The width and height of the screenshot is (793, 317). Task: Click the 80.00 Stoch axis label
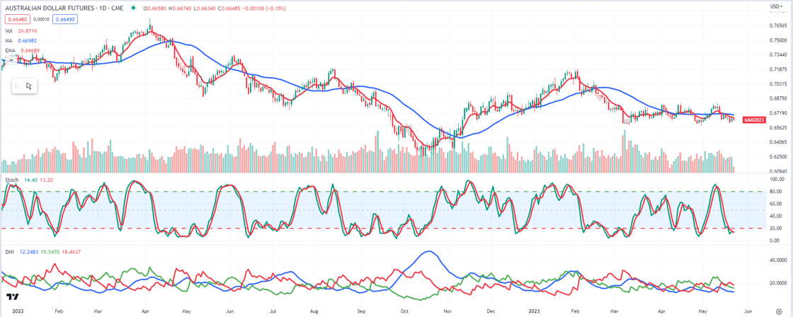pos(776,192)
